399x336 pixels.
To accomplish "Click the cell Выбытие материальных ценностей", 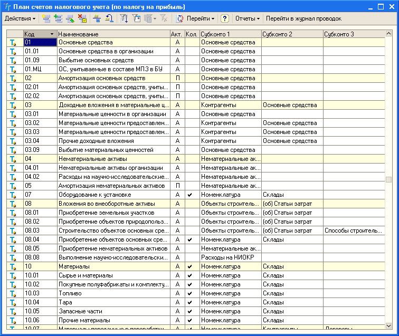I will point(114,150).
